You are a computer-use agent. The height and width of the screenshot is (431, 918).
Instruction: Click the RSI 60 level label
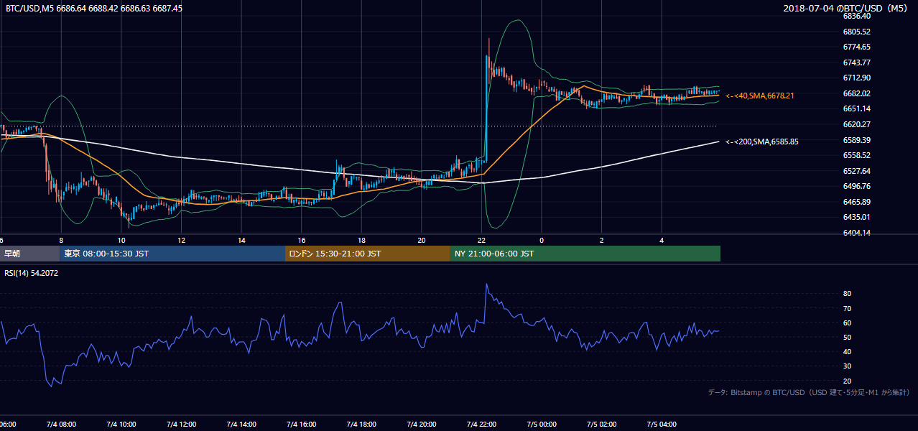tap(847, 323)
